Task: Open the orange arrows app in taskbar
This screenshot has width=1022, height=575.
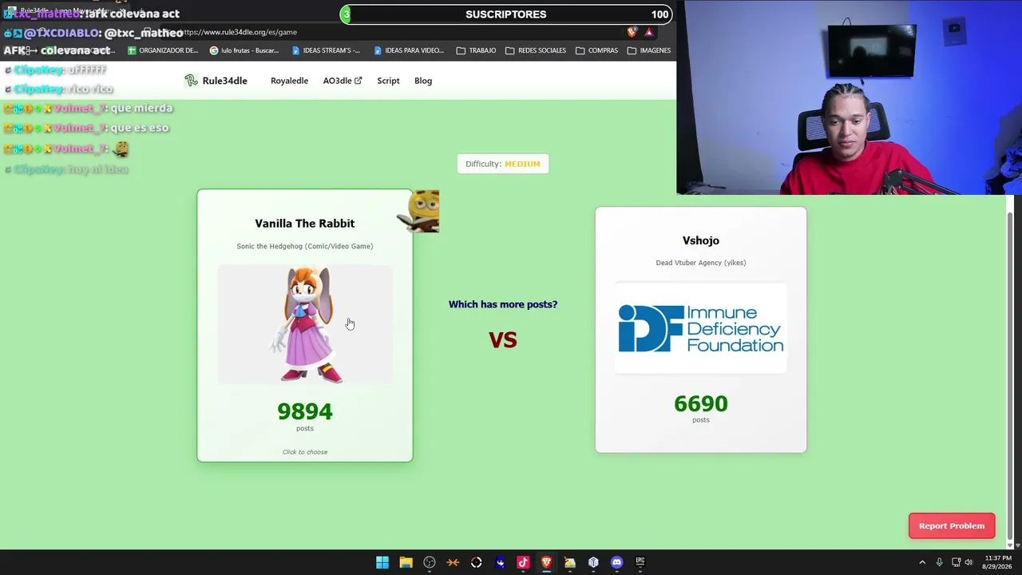Action: (453, 562)
